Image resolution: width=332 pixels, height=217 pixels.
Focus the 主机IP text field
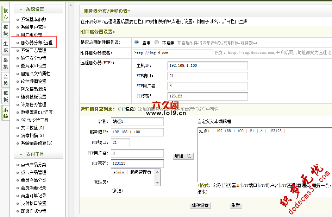coord(208,66)
